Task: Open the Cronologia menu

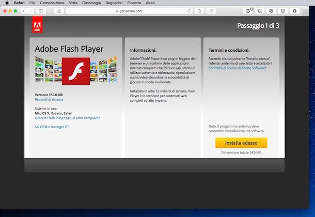Action: click(x=91, y=3)
